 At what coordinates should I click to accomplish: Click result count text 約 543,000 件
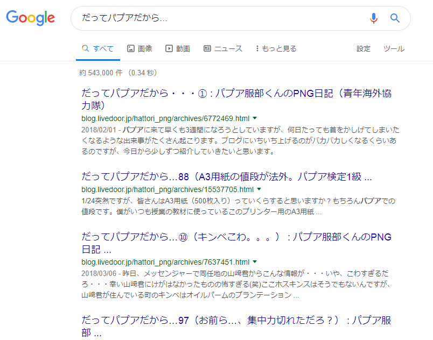101,73
